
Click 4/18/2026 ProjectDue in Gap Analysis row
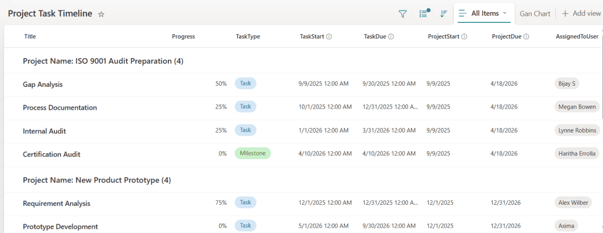coord(504,83)
